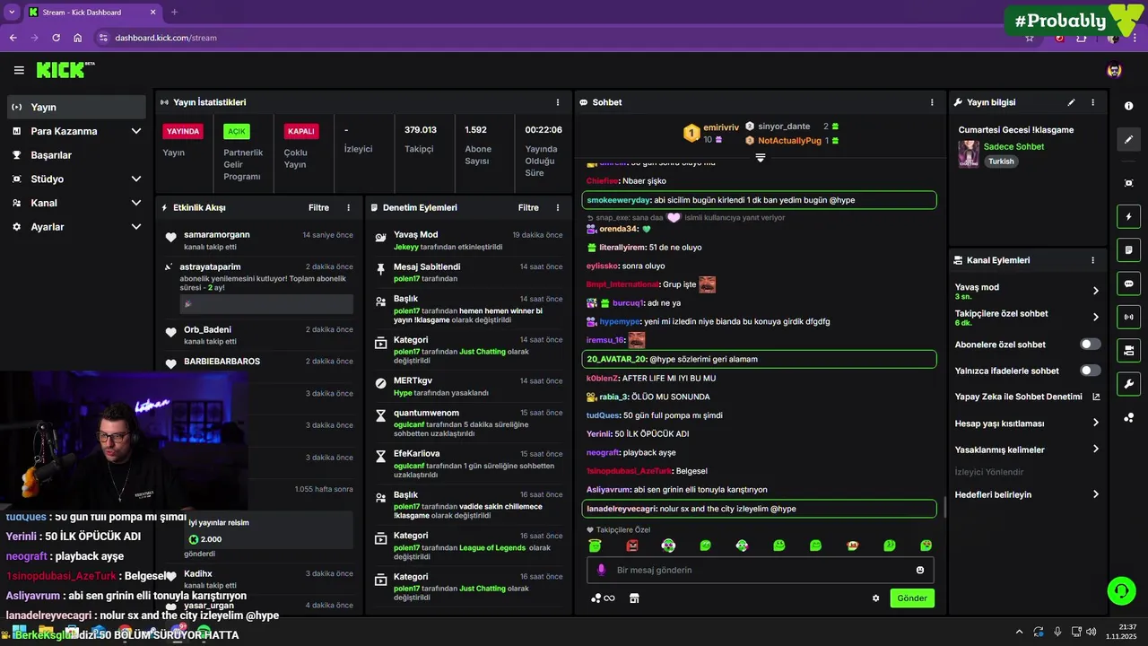Click the shop storefront icon below the message box
Screen dimensions: 1148x646
634,598
